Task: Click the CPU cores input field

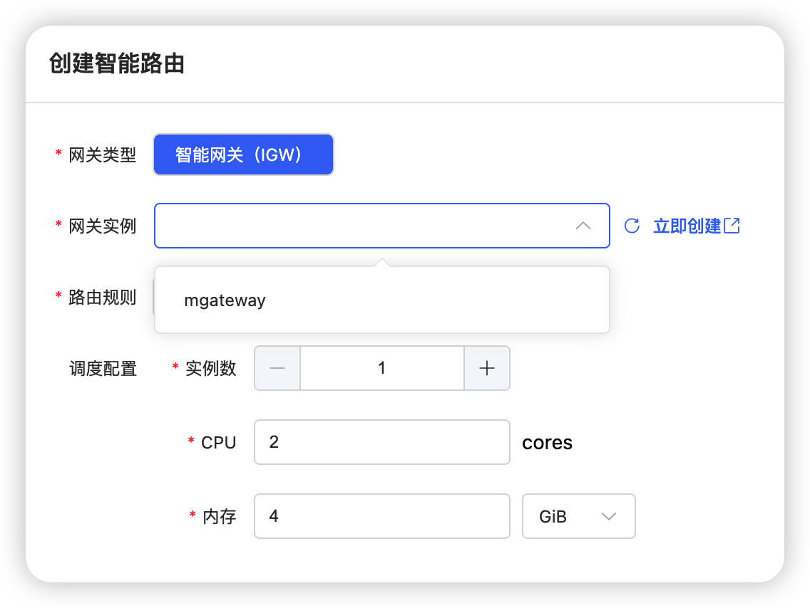Action: click(x=381, y=442)
